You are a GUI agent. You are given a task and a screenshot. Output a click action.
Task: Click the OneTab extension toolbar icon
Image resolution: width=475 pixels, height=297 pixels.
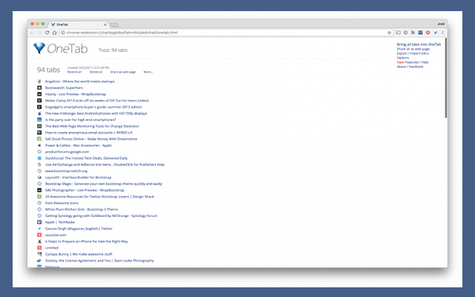point(436,33)
